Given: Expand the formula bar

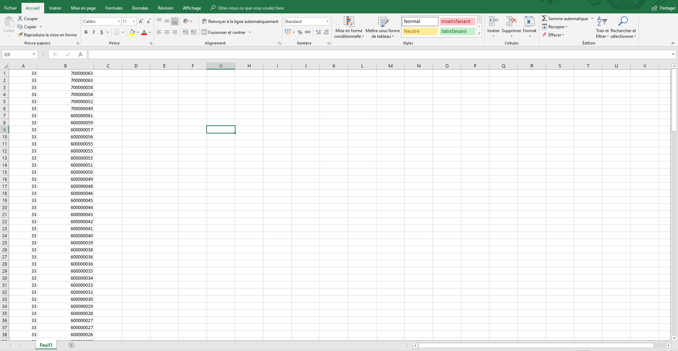Looking at the screenshot, I should pyautogui.click(x=673, y=54).
